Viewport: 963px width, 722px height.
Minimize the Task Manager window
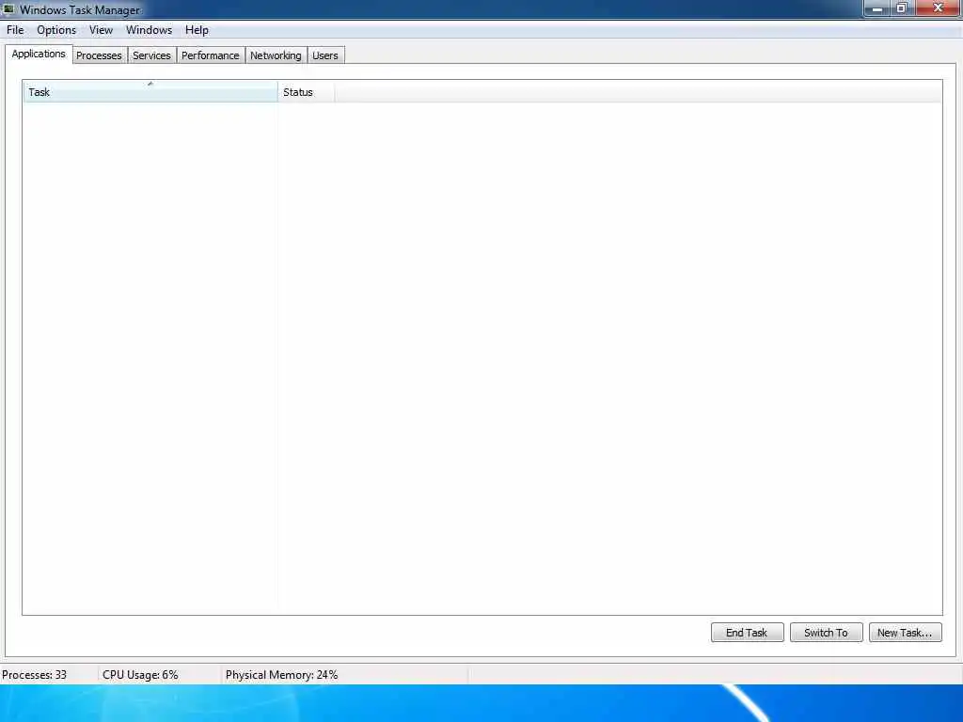click(x=877, y=8)
